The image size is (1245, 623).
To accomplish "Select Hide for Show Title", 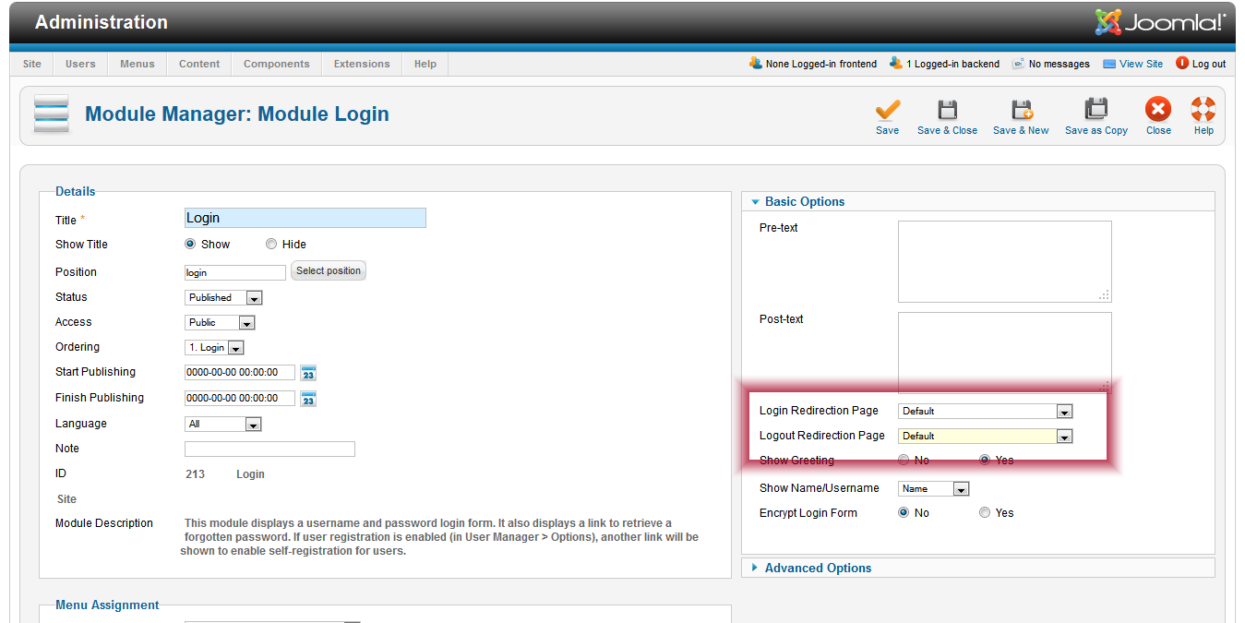I will click(271, 245).
